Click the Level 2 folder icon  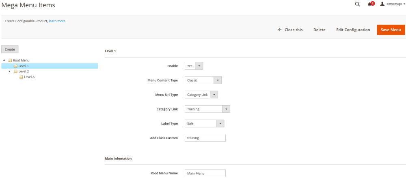click(16, 71)
